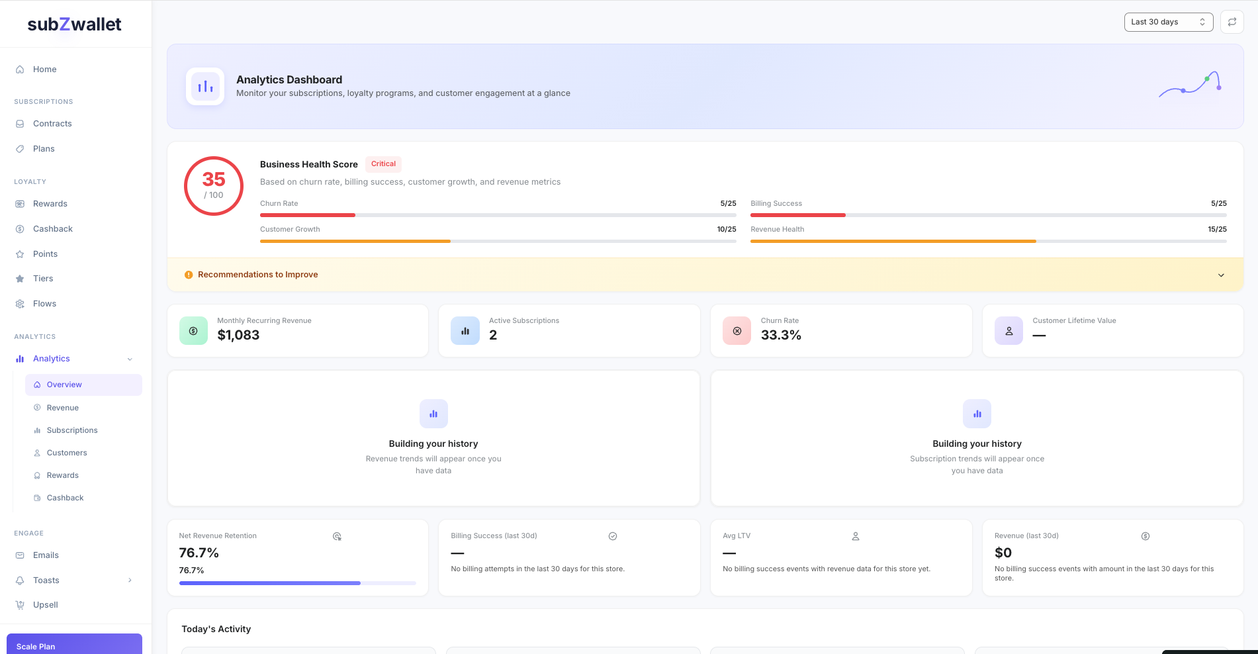1258x654 pixels.
Task: Click the refresh icon button at top right
Action: [x=1232, y=22]
